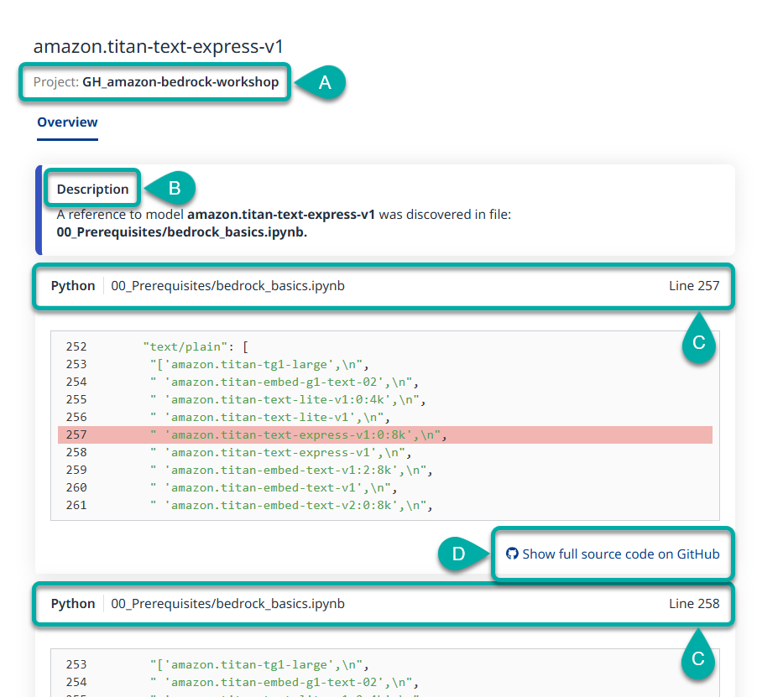Viewport: 757px width, 697px height.
Task: Click the file path in the first code header
Action: pos(227,286)
